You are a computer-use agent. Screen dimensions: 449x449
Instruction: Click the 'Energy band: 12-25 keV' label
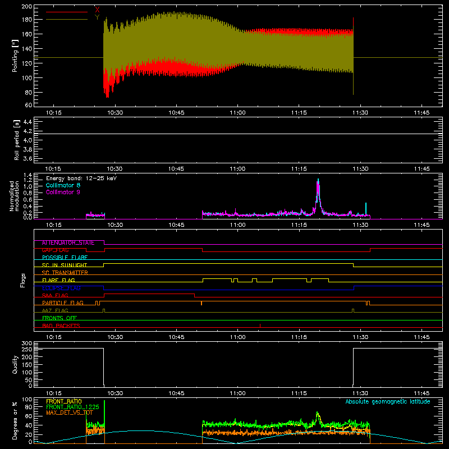click(x=81, y=178)
